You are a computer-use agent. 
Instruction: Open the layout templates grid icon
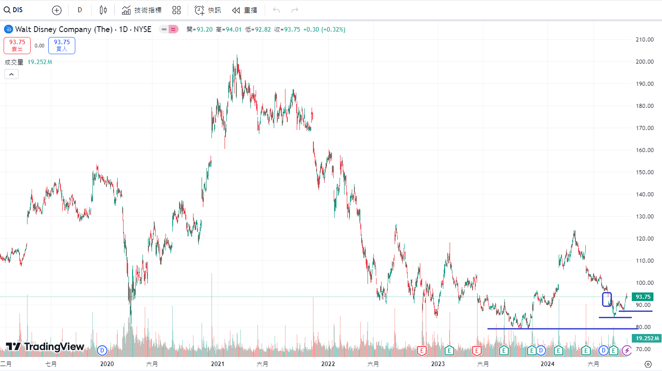(176, 10)
